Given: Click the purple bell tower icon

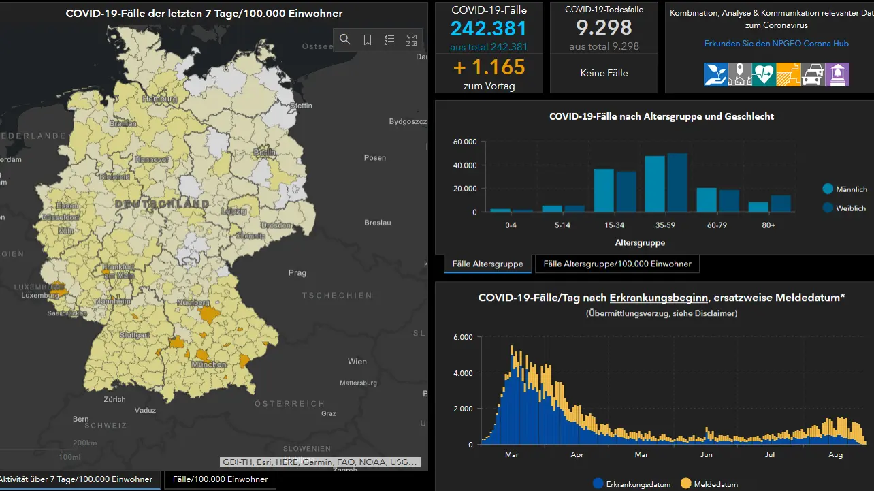Looking at the screenshot, I should [x=837, y=74].
